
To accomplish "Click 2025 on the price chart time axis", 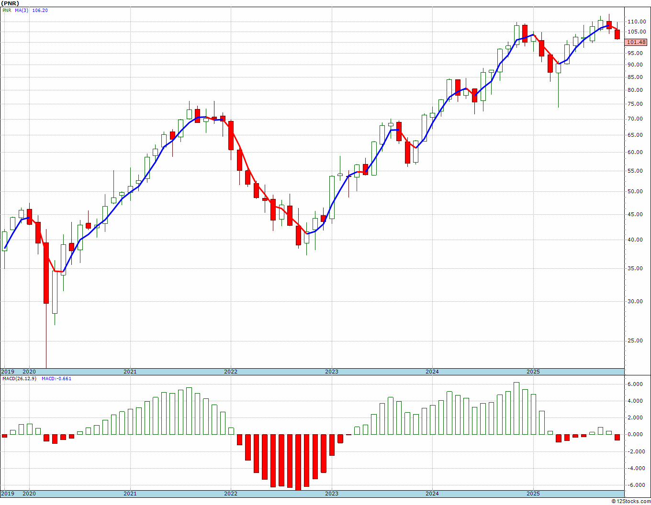I will tap(533, 372).
